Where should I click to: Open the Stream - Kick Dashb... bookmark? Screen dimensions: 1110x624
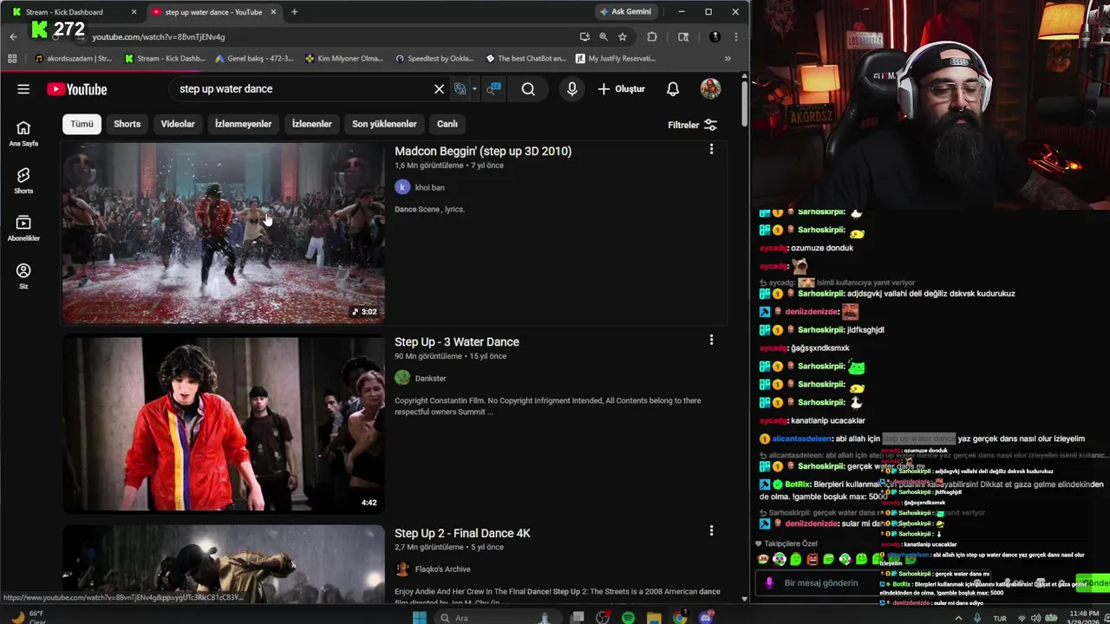165,59
